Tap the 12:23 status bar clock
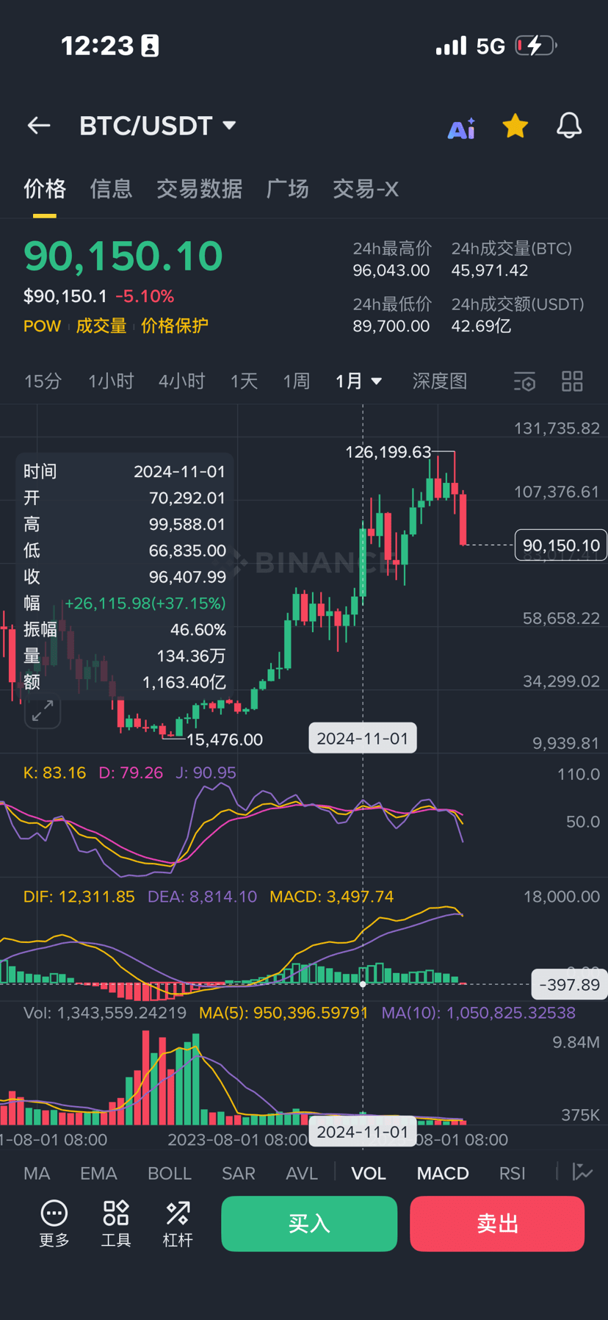 (97, 46)
